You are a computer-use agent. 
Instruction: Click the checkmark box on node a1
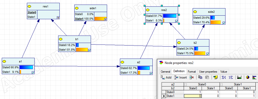pyautogui.click(x=33, y=73)
